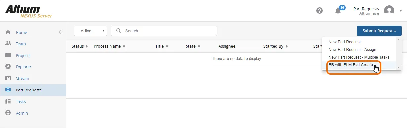Screen dimensions: 407x128
Task: Click the Admin person icon
Action: click(x=8, y=113)
